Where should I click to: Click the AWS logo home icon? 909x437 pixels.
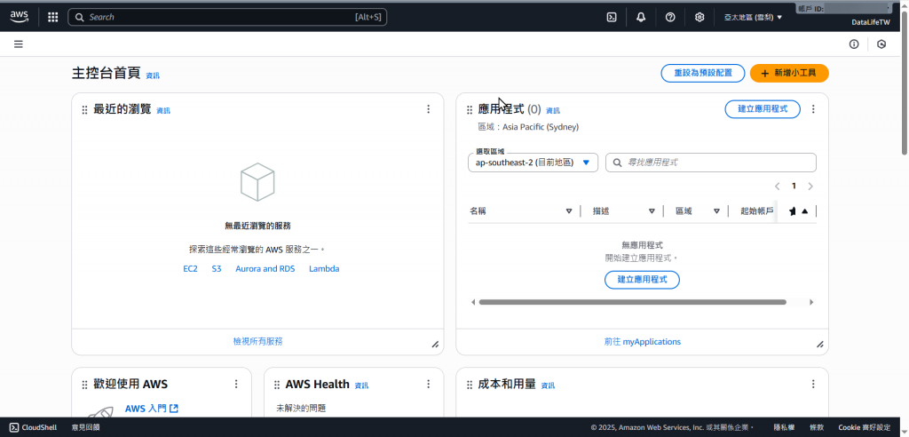pos(20,16)
